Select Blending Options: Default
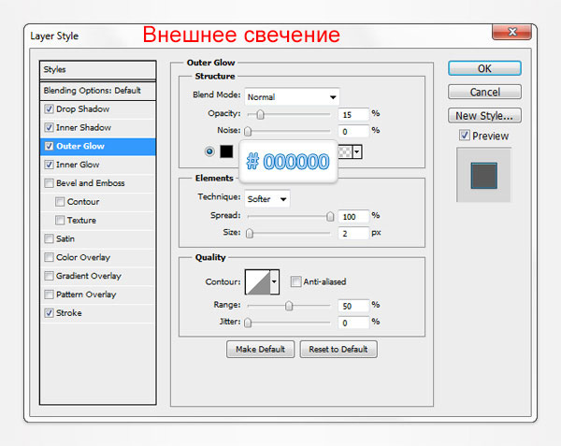Image resolution: width=561 pixels, height=446 pixels. click(98, 91)
